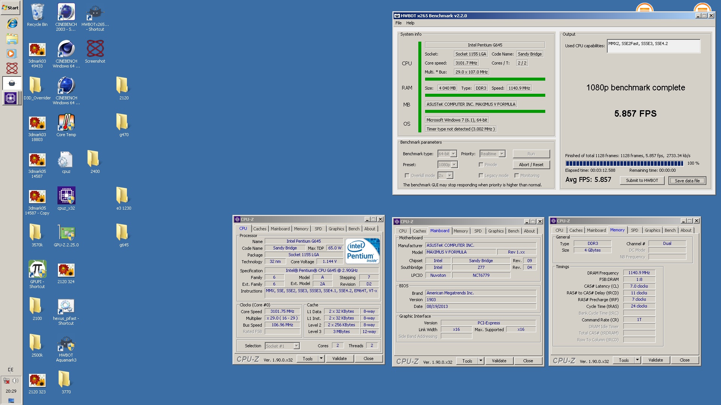The image size is (721, 405).
Task: Click Validate in CPU tab CPU-Z window
Action: pos(339,358)
